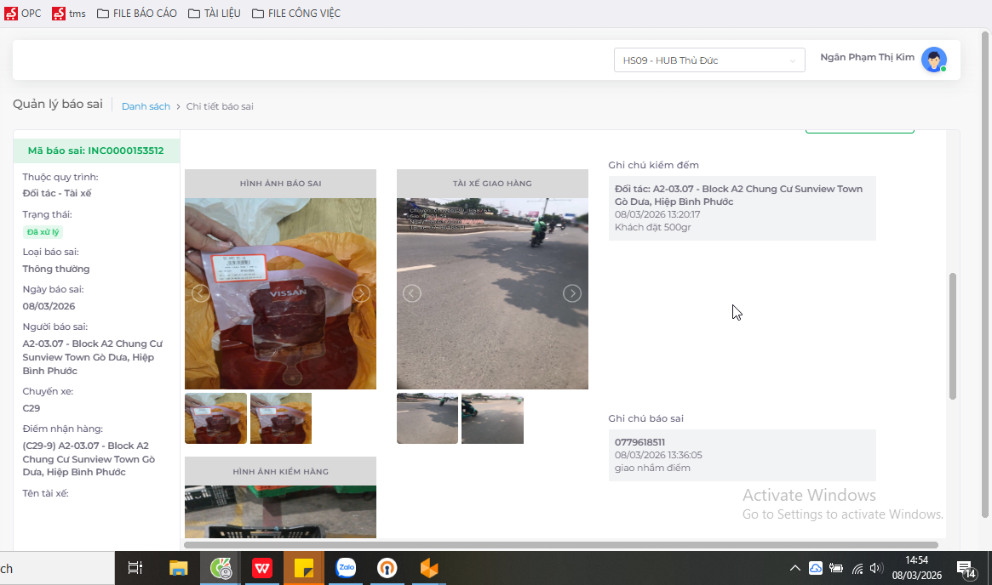Open the Hình ảnh kiểm hàng photo
Viewport: 992px width, 585px height.
pos(280,512)
